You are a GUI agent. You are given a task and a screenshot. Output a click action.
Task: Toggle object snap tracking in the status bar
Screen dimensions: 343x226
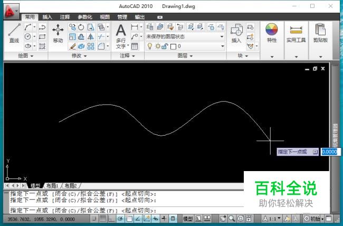[x=138, y=219]
